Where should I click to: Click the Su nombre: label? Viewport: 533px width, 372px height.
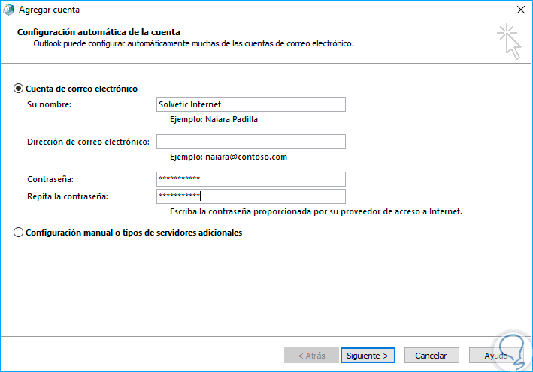[x=49, y=104]
